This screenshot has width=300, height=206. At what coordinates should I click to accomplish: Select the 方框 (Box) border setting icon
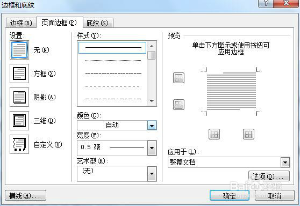tap(19, 73)
